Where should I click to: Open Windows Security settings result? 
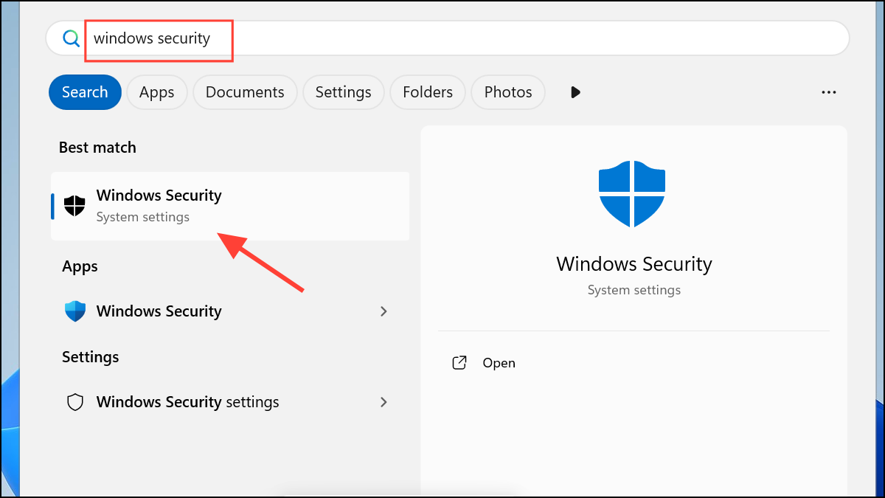point(230,402)
